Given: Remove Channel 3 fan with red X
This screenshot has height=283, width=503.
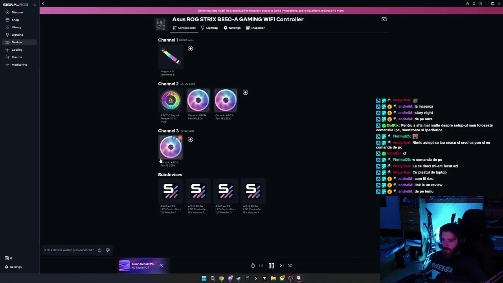Looking at the screenshot, I should pos(180,138).
